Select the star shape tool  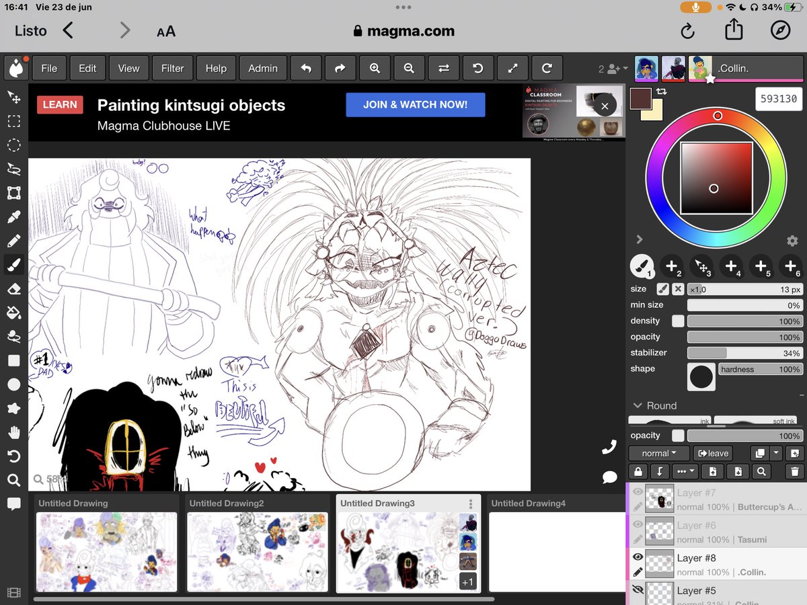coord(13,408)
